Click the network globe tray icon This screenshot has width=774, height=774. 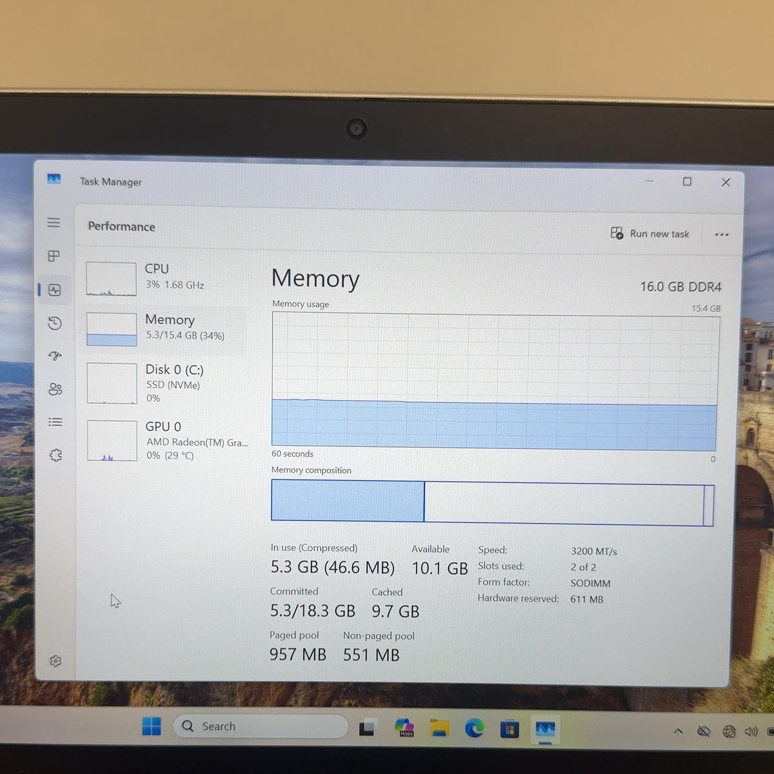click(x=729, y=731)
